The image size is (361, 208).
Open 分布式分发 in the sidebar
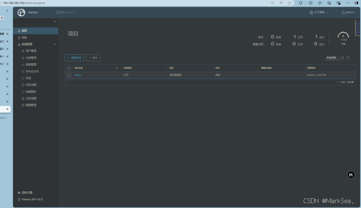click(x=32, y=71)
